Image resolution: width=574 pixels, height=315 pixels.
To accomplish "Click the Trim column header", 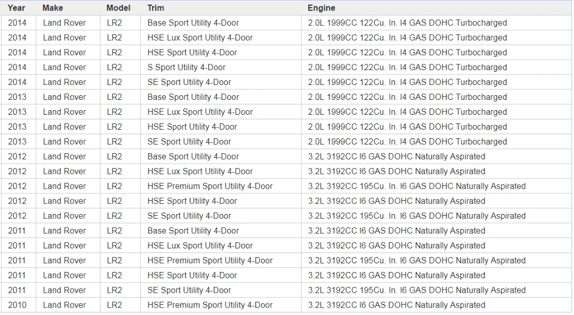I will pos(156,8).
